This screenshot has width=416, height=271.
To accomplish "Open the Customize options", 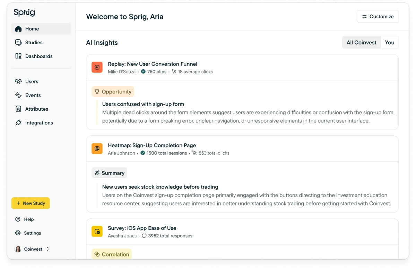I will (378, 17).
